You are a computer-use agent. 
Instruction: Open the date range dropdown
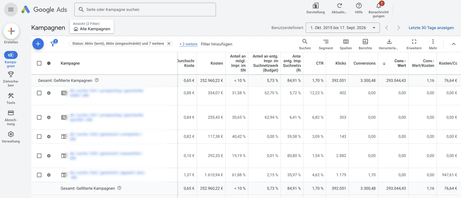343,28
